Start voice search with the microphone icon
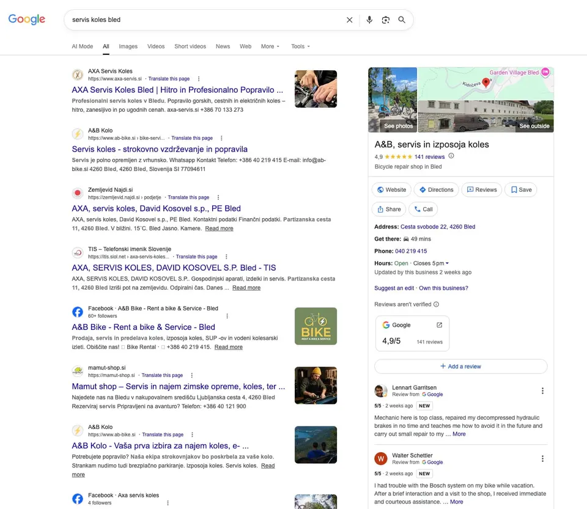587x509 pixels. tap(369, 20)
